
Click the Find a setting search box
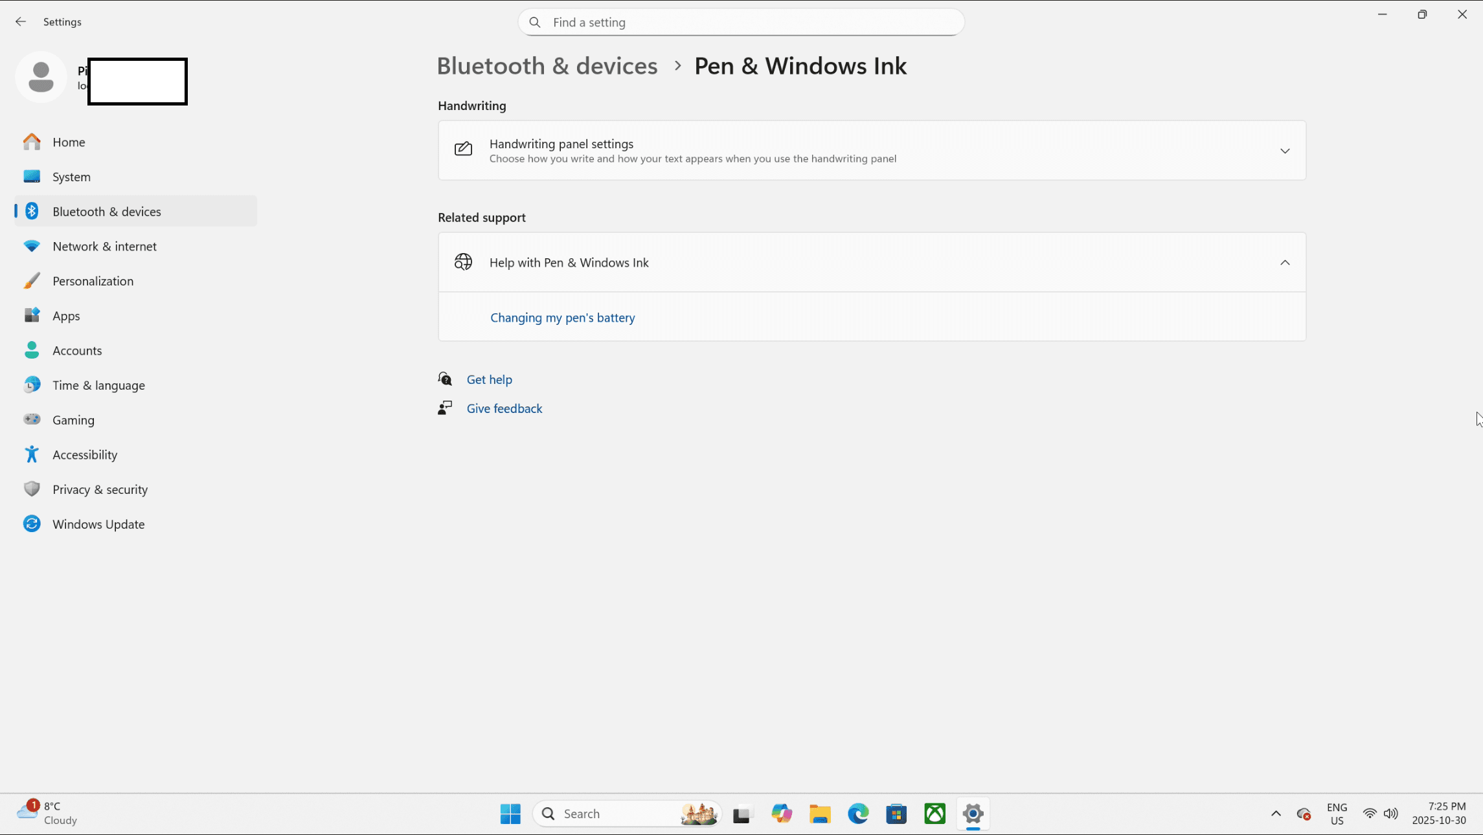click(x=741, y=23)
